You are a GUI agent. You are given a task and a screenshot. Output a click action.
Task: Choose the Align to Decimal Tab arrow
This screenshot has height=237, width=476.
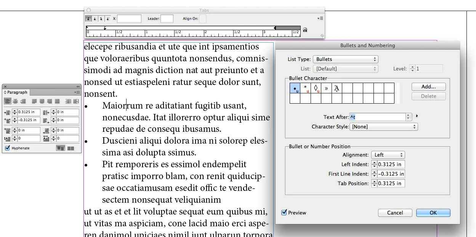coord(107,18)
